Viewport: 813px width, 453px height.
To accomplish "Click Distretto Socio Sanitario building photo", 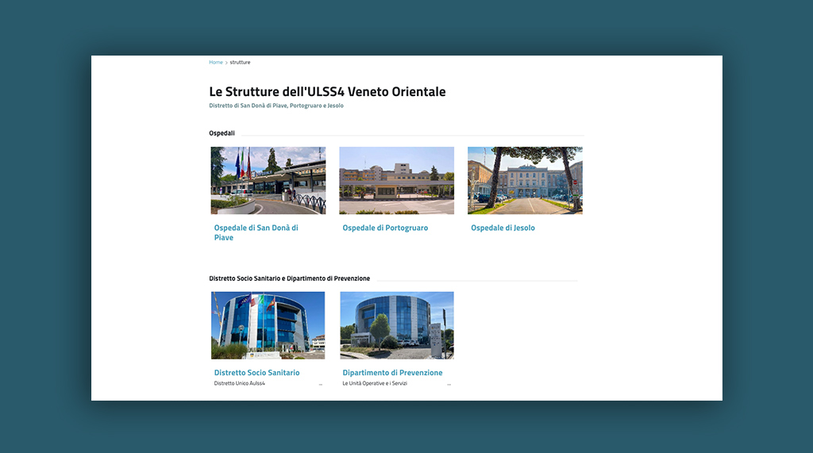I will pyautogui.click(x=268, y=325).
